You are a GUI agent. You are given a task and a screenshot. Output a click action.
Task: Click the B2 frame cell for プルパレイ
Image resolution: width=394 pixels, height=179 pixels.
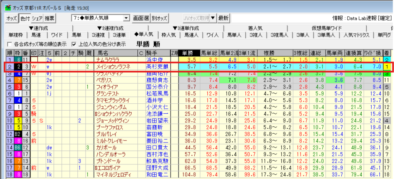tap(18, 134)
